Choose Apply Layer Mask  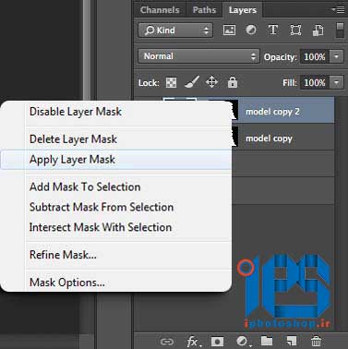pos(116,160)
